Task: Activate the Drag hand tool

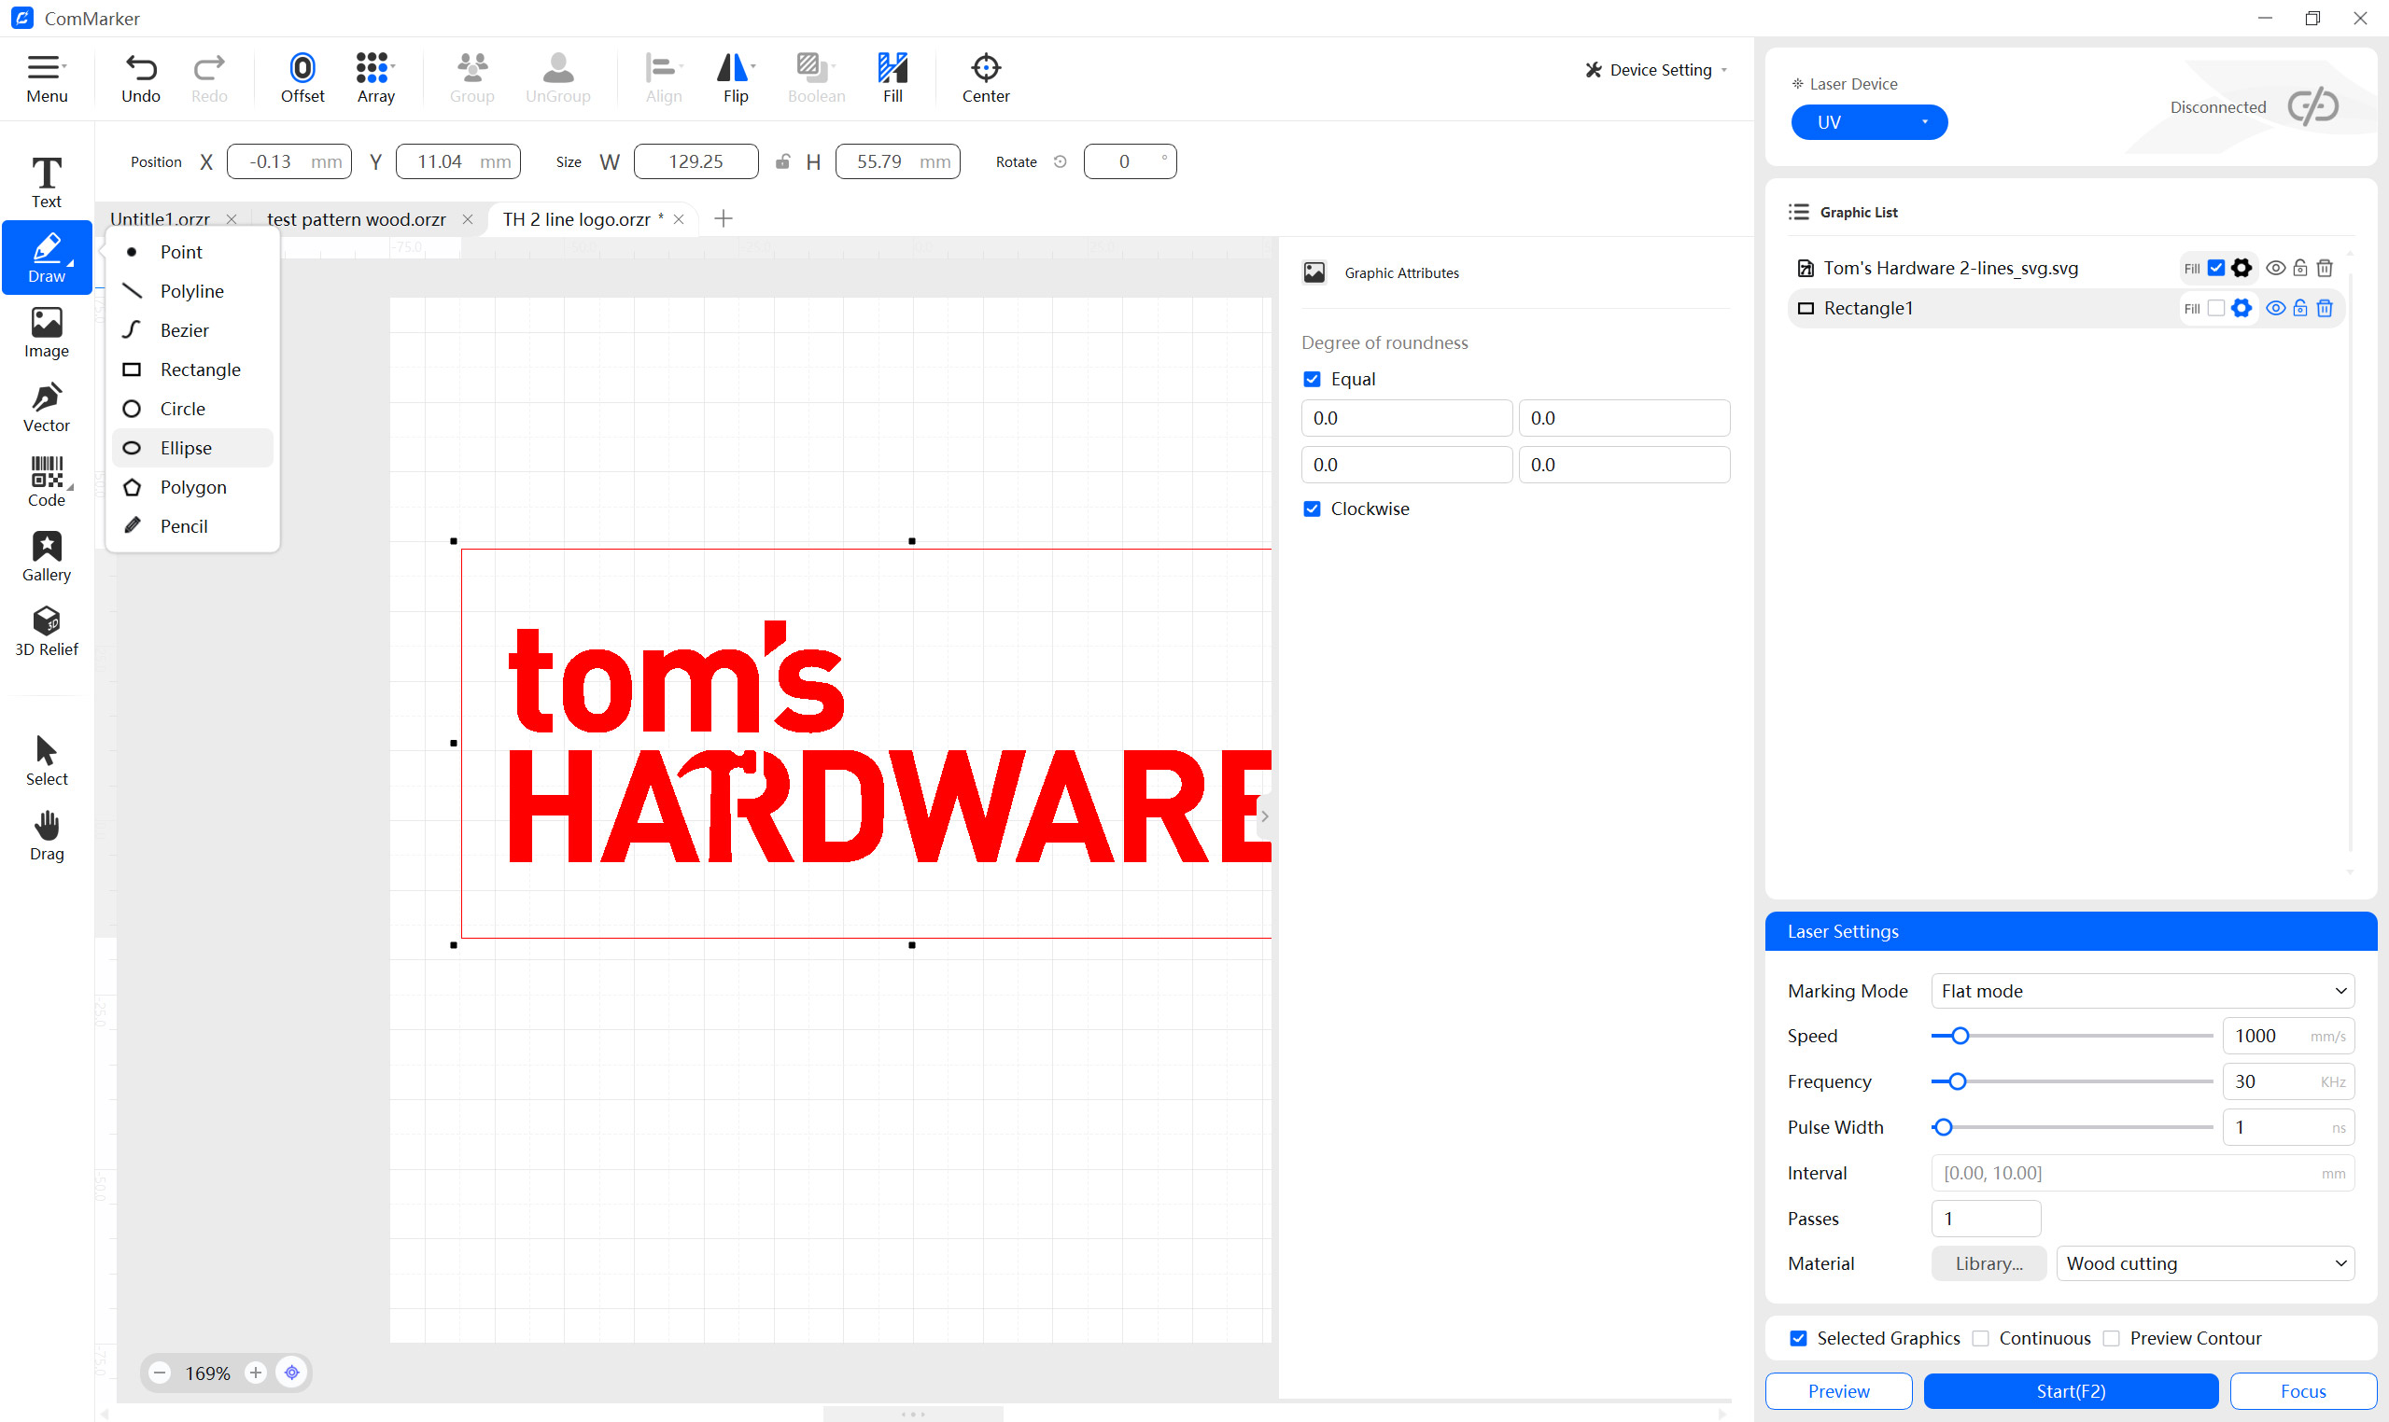Action: [46, 831]
